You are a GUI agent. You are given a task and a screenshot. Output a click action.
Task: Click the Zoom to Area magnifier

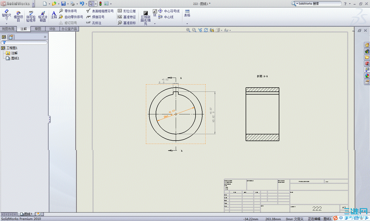[x=194, y=30]
